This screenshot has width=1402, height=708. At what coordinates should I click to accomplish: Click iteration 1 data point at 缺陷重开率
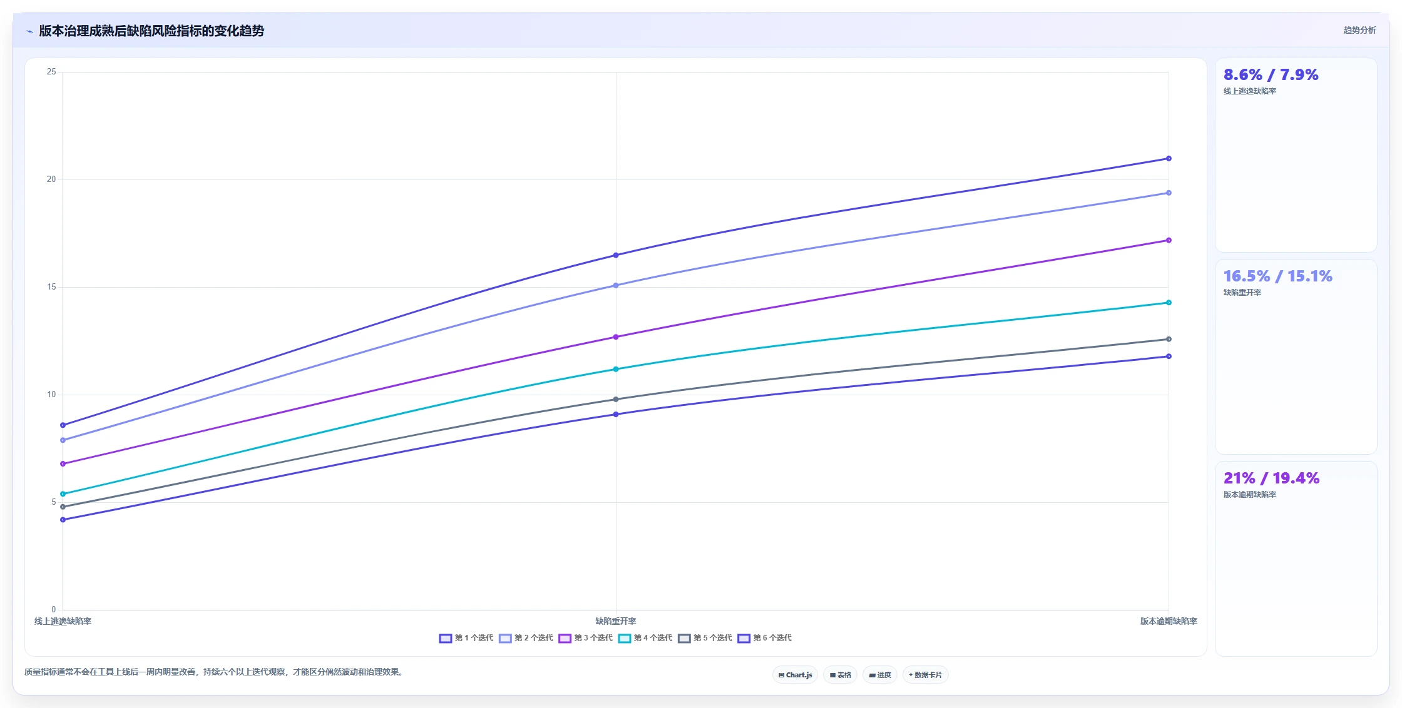tap(616, 255)
